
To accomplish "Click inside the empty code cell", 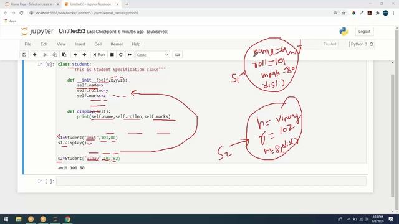I will (x=211, y=181).
